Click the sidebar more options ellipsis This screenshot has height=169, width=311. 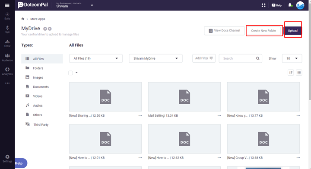[x=7, y=83]
